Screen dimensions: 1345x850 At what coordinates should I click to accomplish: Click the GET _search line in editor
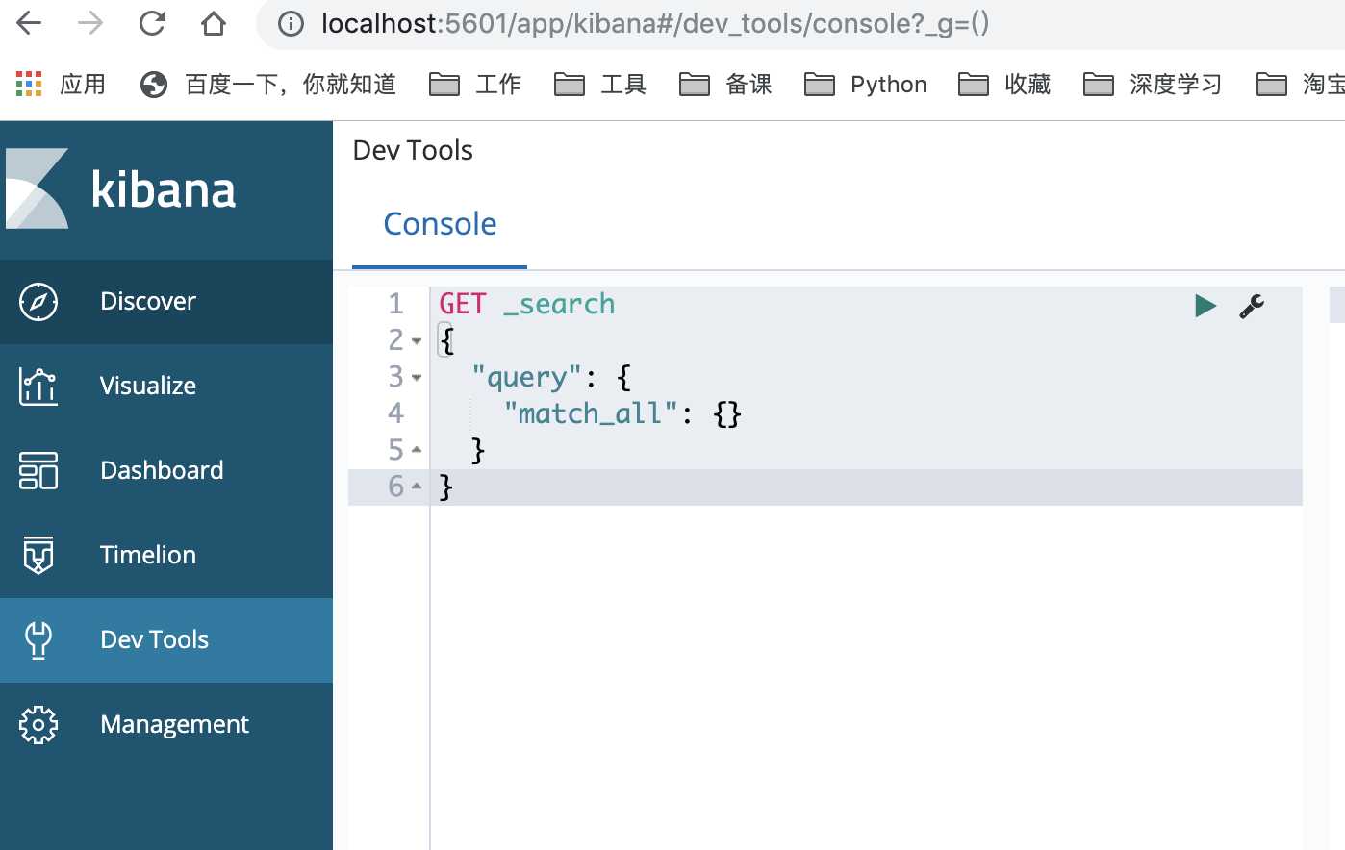527,305
